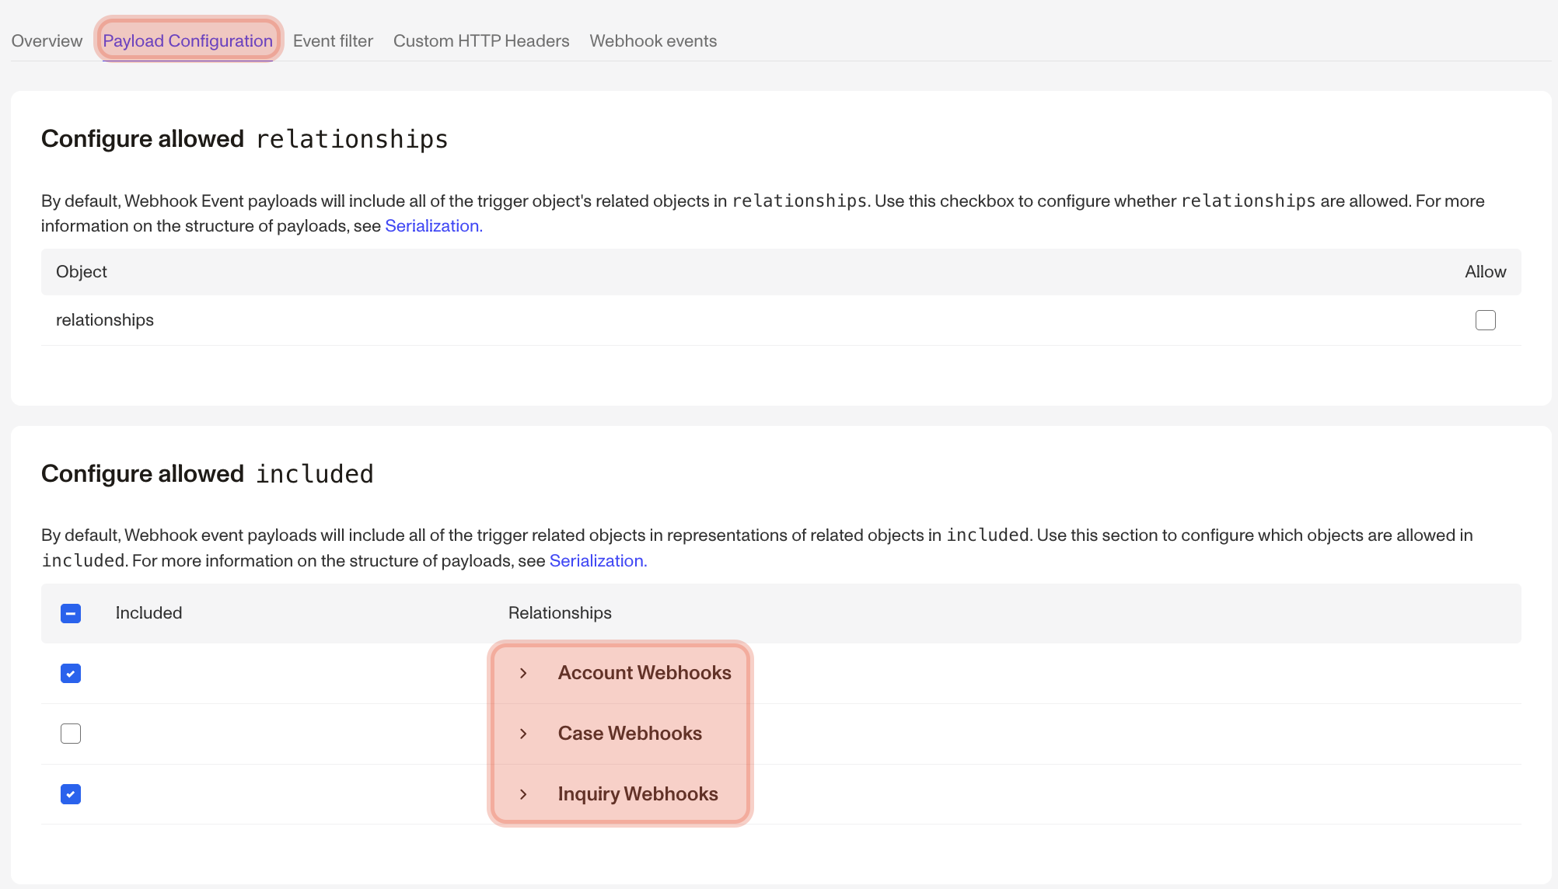This screenshot has height=889, width=1558.
Task: Click the Relationships column header
Action: (x=559, y=613)
